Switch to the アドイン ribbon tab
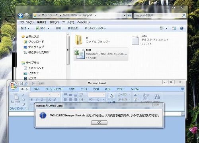 (x=121, y=89)
